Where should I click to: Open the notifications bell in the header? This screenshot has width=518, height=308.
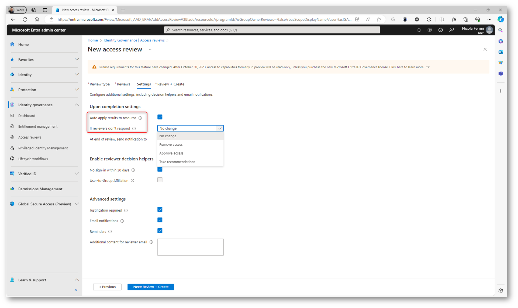[x=419, y=30]
